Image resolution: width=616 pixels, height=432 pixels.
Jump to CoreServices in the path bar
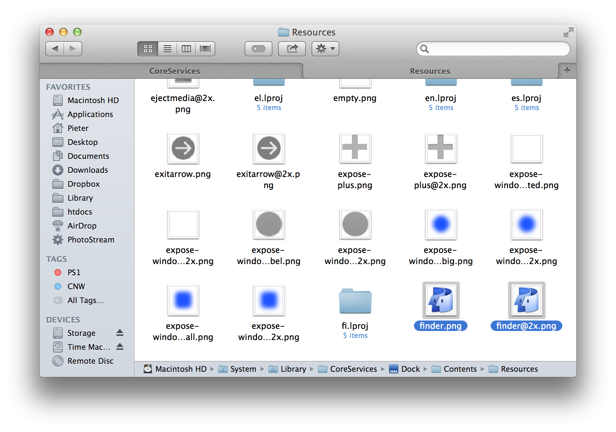click(347, 369)
